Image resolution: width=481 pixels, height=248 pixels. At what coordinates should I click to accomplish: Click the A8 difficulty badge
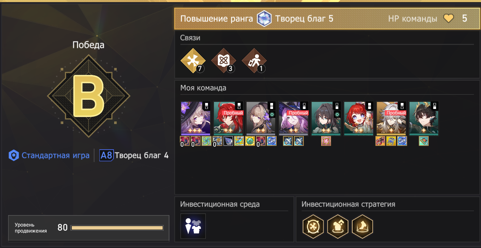coord(106,155)
